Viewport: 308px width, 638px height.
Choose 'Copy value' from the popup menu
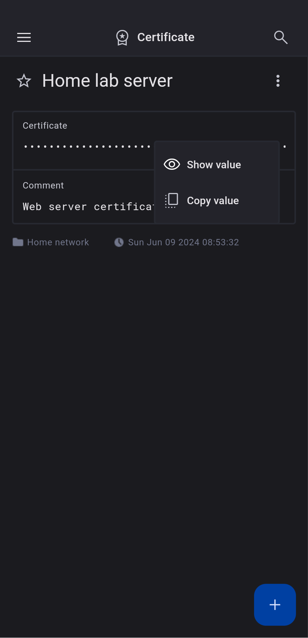[x=213, y=201]
